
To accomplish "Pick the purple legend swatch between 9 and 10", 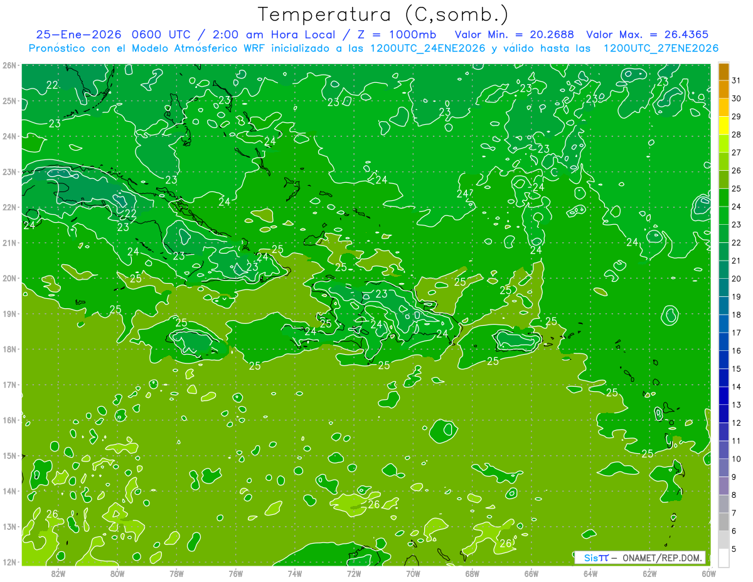I will tap(724, 468).
